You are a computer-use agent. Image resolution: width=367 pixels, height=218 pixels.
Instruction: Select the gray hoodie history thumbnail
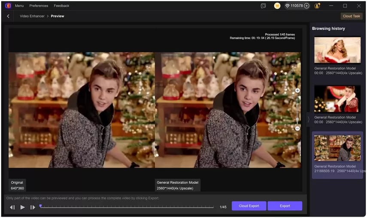coord(337,148)
